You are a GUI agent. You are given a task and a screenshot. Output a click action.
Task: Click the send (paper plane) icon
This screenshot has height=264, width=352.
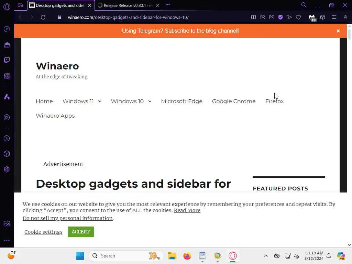(289, 17)
